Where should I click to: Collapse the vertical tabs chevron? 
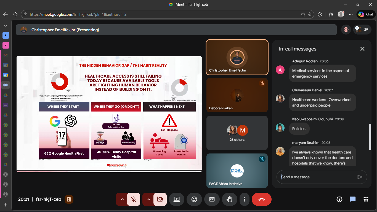(x=6, y=25)
